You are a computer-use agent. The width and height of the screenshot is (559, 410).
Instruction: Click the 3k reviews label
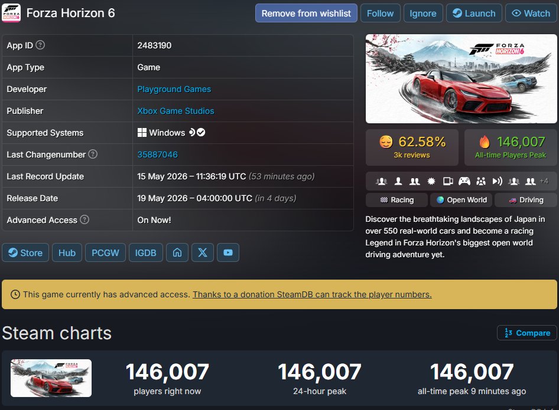(x=412, y=155)
